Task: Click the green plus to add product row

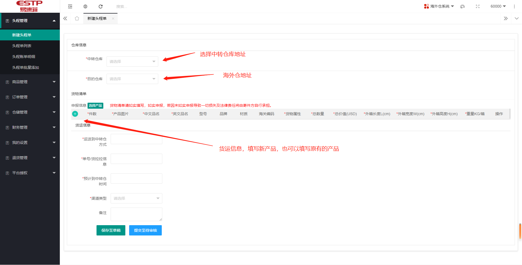Action: [x=75, y=114]
